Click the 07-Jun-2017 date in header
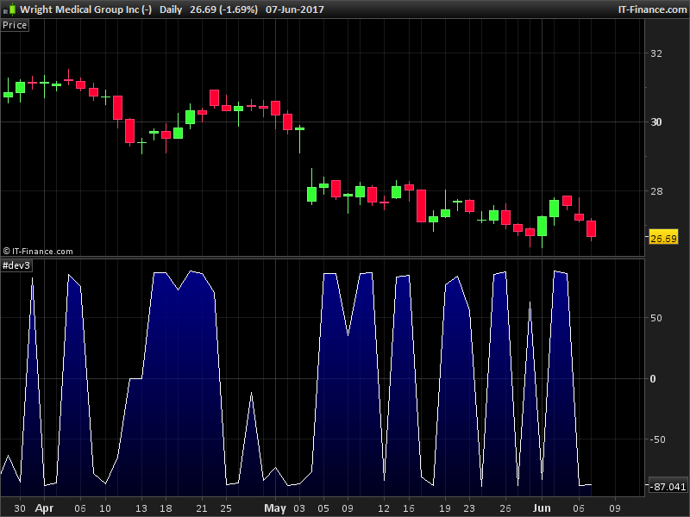This screenshot has width=690, height=517. [294, 9]
